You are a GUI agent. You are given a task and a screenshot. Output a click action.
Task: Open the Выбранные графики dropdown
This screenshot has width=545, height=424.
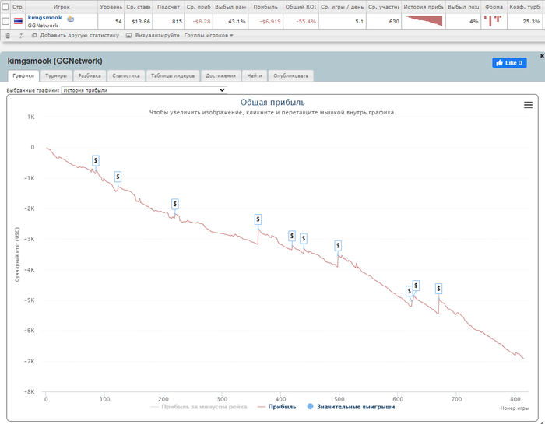pos(144,90)
